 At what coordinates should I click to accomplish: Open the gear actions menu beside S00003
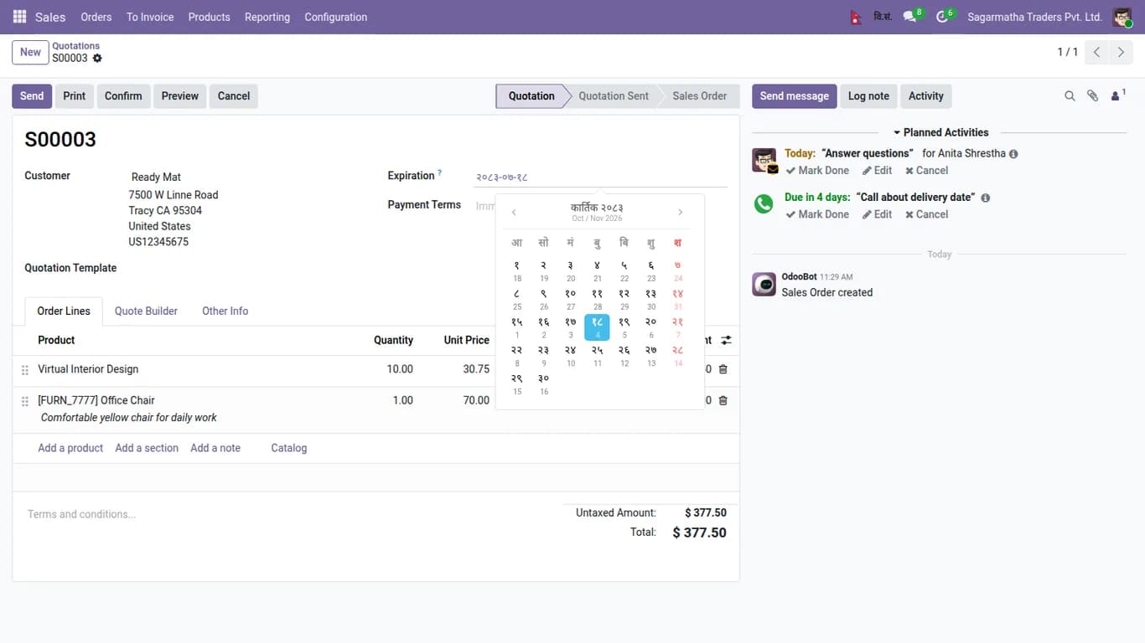click(x=97, y=59)
